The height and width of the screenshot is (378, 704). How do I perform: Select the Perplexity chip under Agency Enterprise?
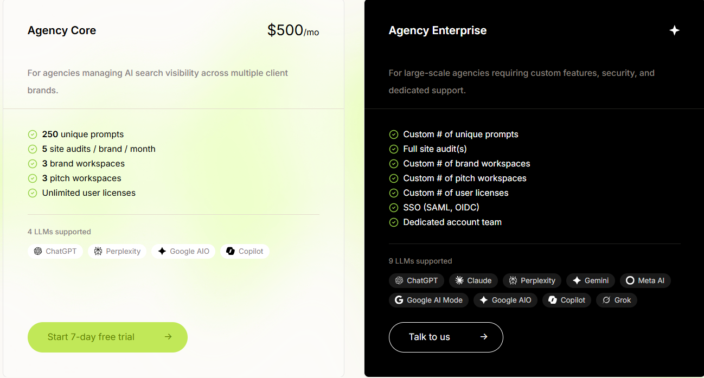532,280
